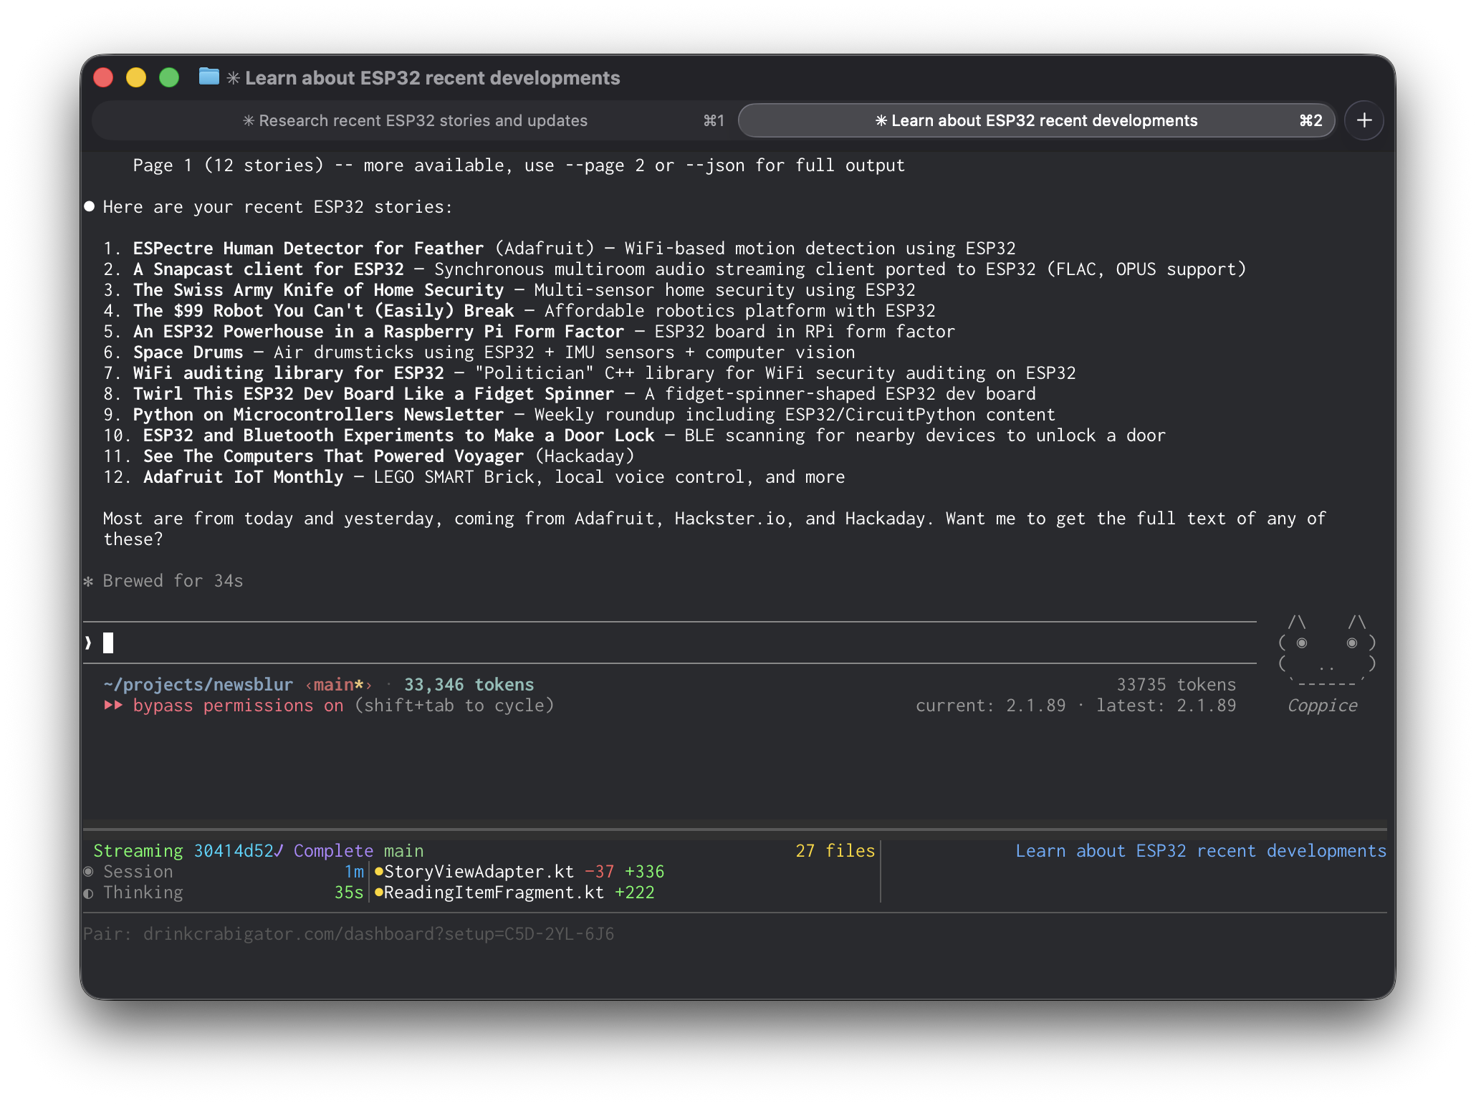Open a new tab with plus button

point(1364,120)
